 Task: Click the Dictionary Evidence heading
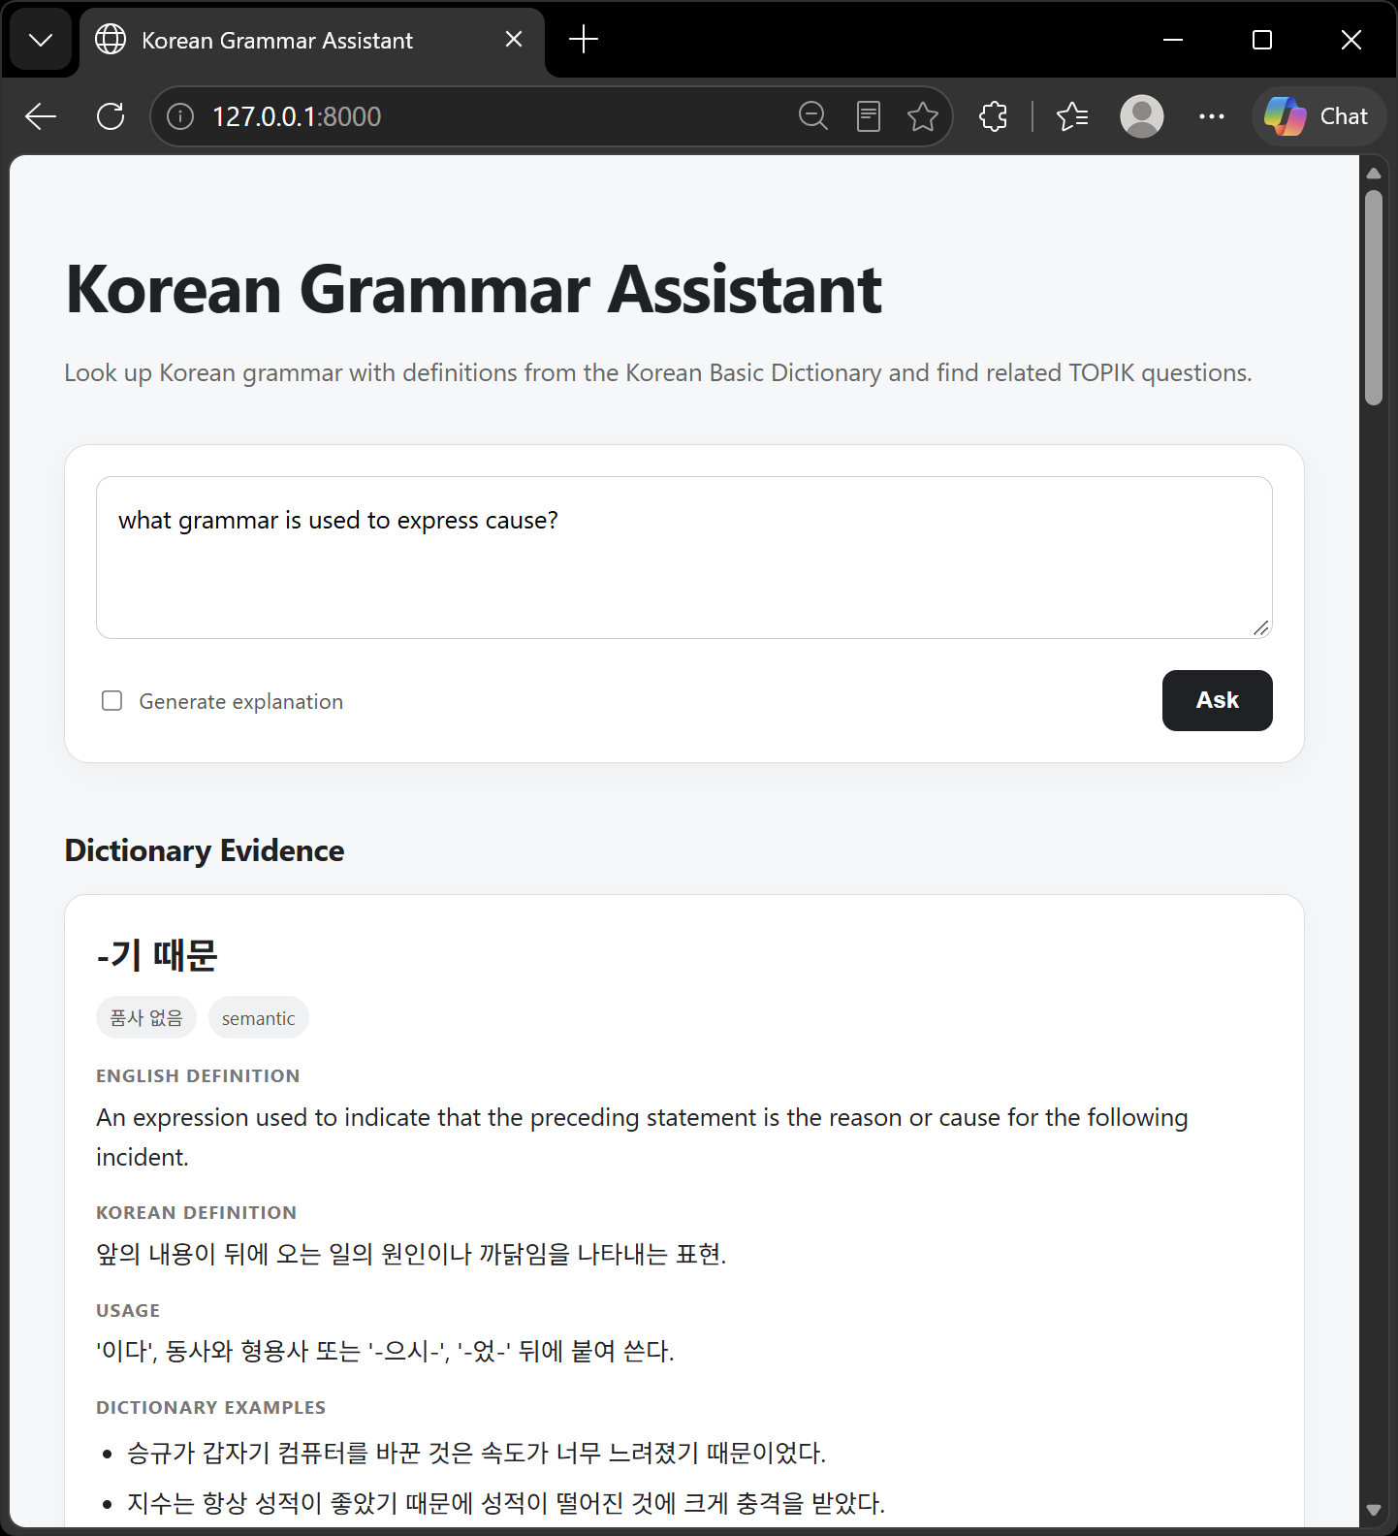click(205, 850)
